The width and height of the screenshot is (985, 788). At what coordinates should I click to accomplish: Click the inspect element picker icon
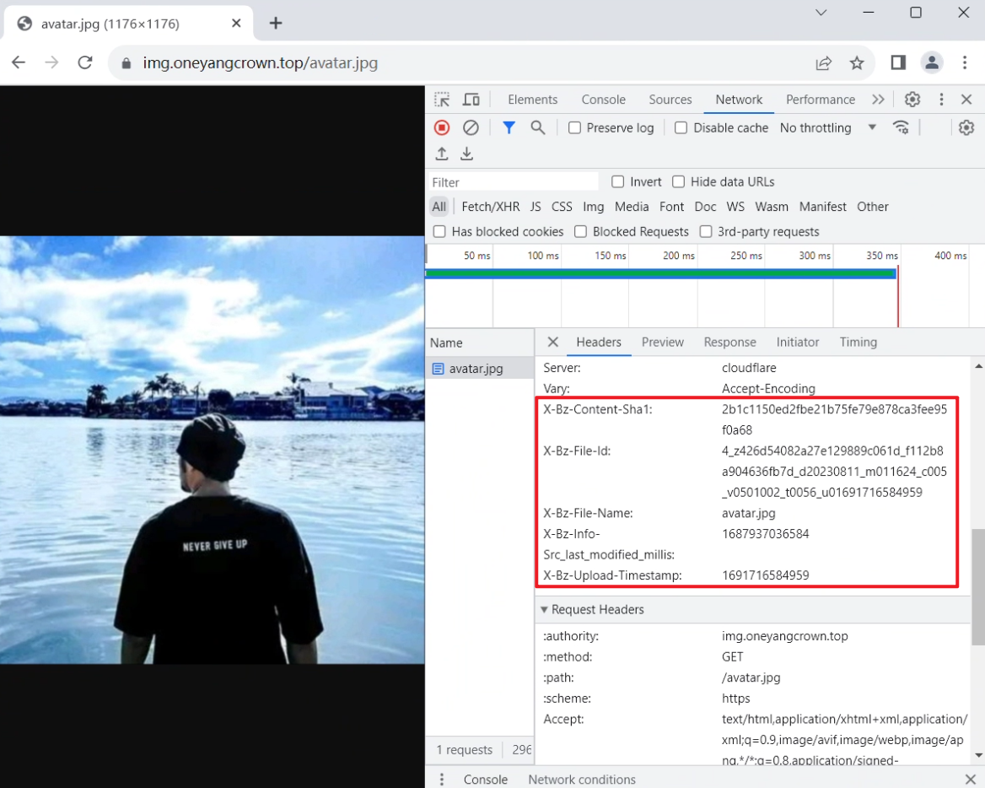click(x=442, y=100)
